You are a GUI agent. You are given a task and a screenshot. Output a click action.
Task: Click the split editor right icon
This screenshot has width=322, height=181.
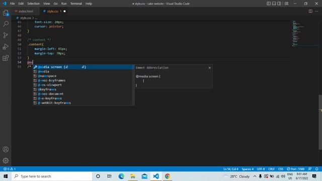coord(310,11)
